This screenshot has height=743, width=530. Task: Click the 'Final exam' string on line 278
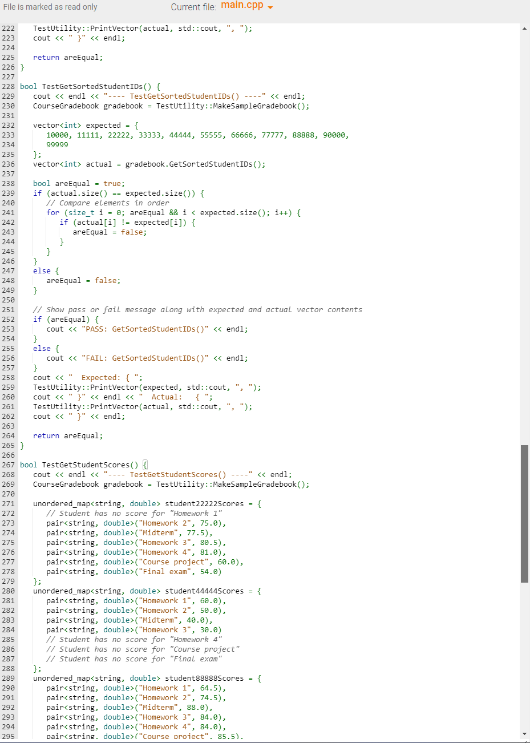click(163, 571)
